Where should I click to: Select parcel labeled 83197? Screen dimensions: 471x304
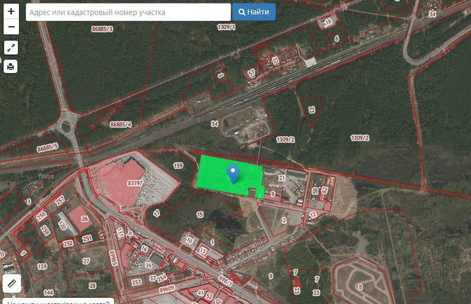click(135, 183)
